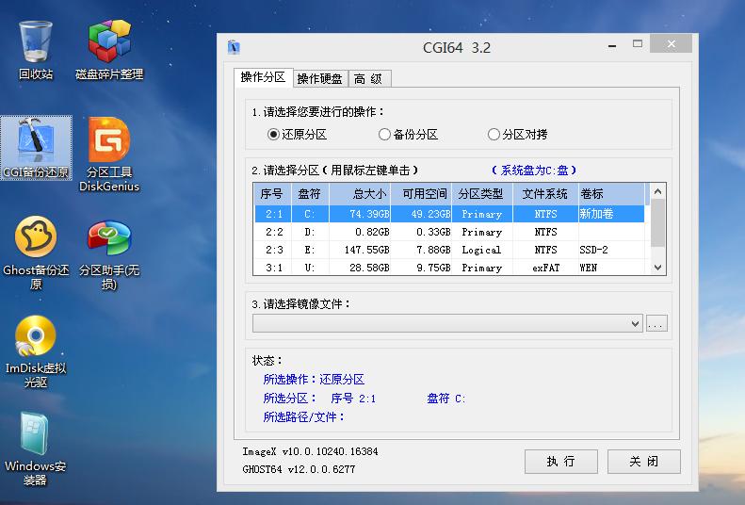
Task: Click the Logical partition type cell
Action: pyautogui.click(x=481, y=250)
